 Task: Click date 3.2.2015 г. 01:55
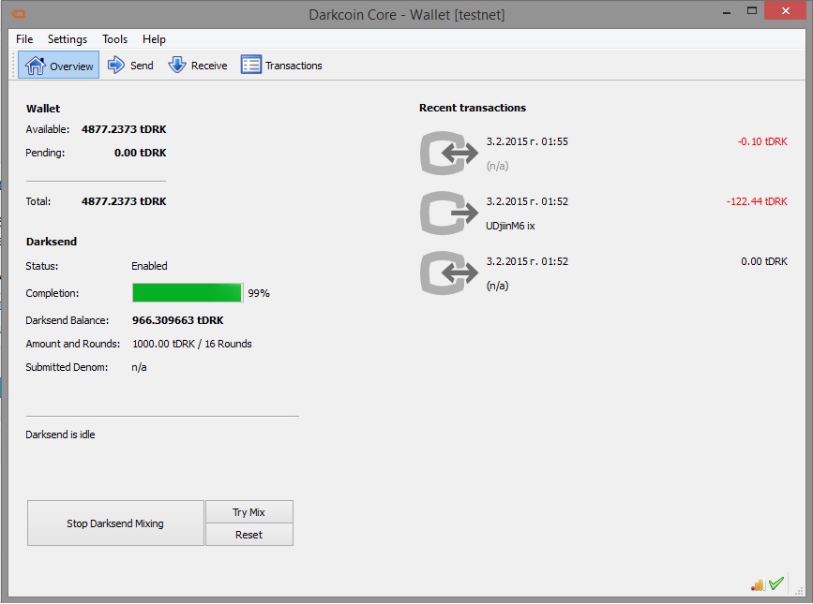tap(527, 141)
